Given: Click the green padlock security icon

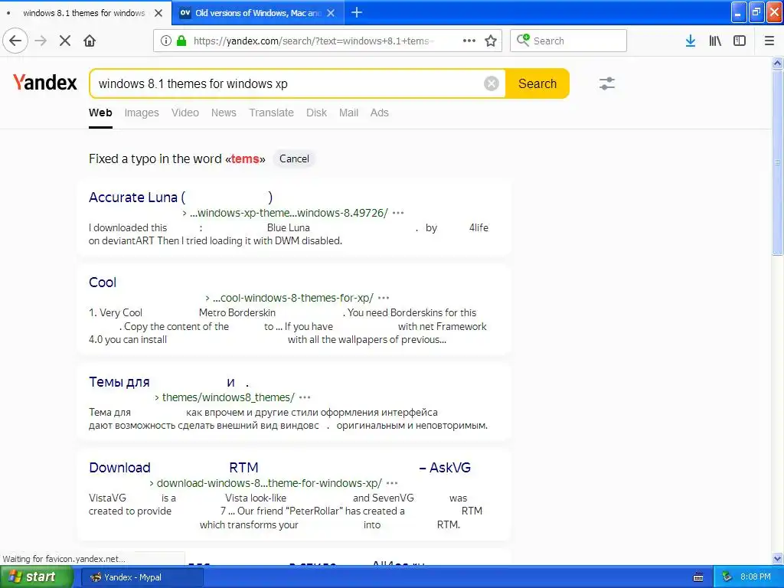Looking at the screenshot, I should [181, 41].
